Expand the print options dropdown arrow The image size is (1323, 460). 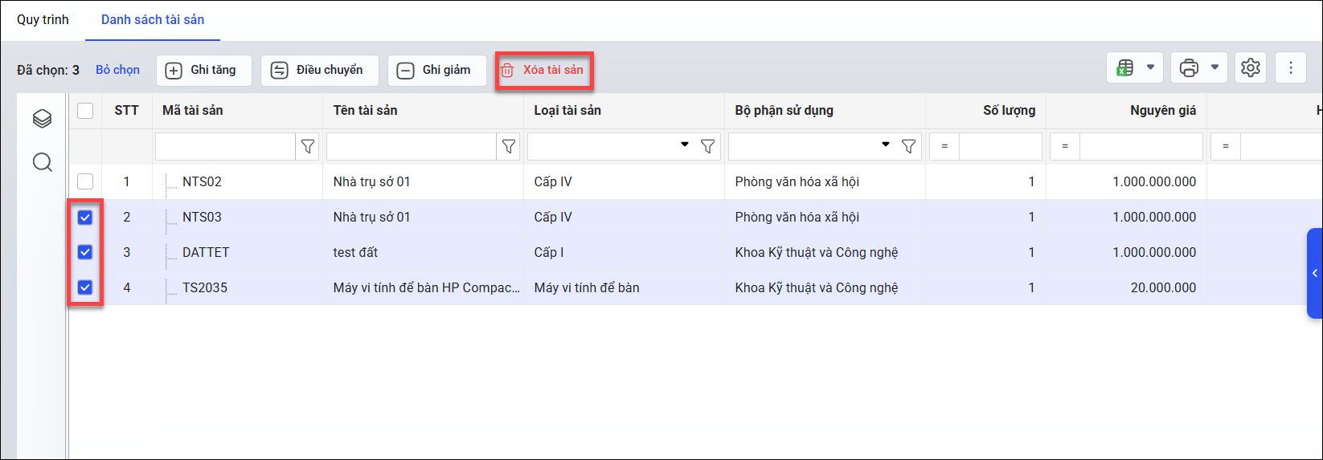(1214, 67)
